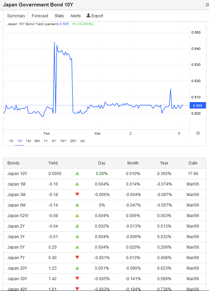
Task: Click the Year column header
Action: 164,163
